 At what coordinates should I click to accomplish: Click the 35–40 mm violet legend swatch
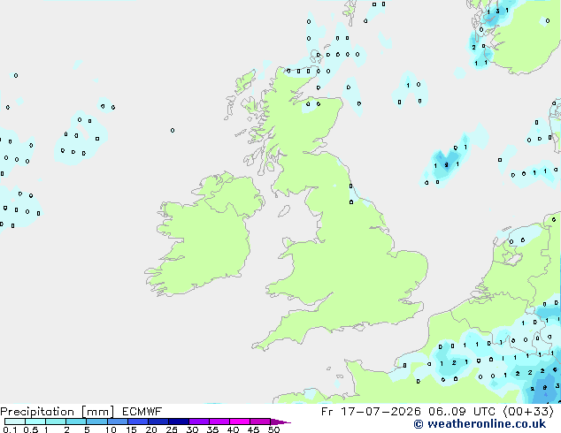pos(219,422)
